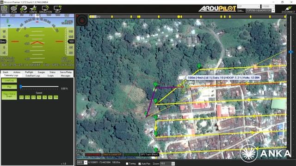
Task: Set playback speed to 5x
Action: 50,97
